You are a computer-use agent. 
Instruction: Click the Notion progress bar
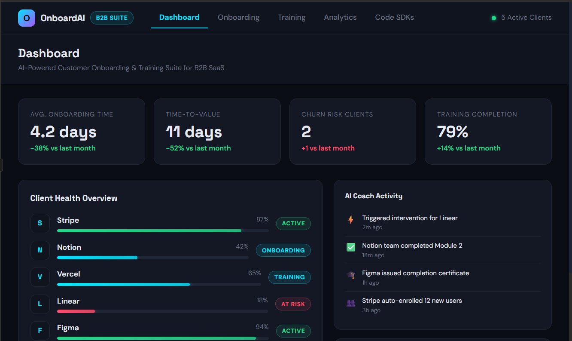pos(153,258)
